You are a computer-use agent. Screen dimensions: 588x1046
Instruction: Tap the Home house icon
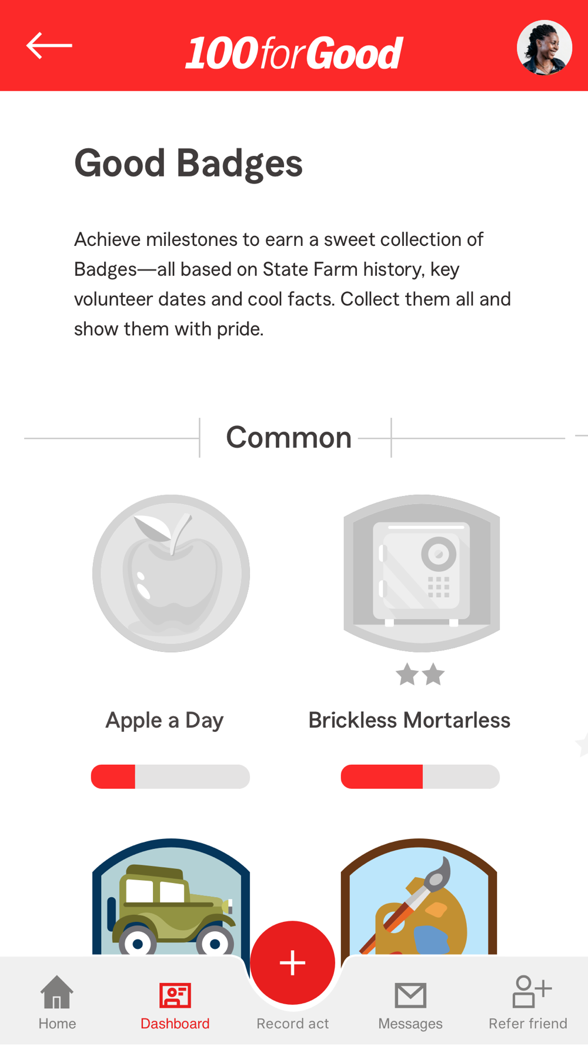pyautogui.click(x=57, y=993)
